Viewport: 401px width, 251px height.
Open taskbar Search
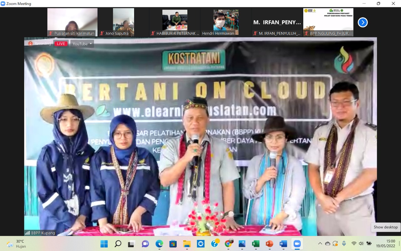[118, 244]
